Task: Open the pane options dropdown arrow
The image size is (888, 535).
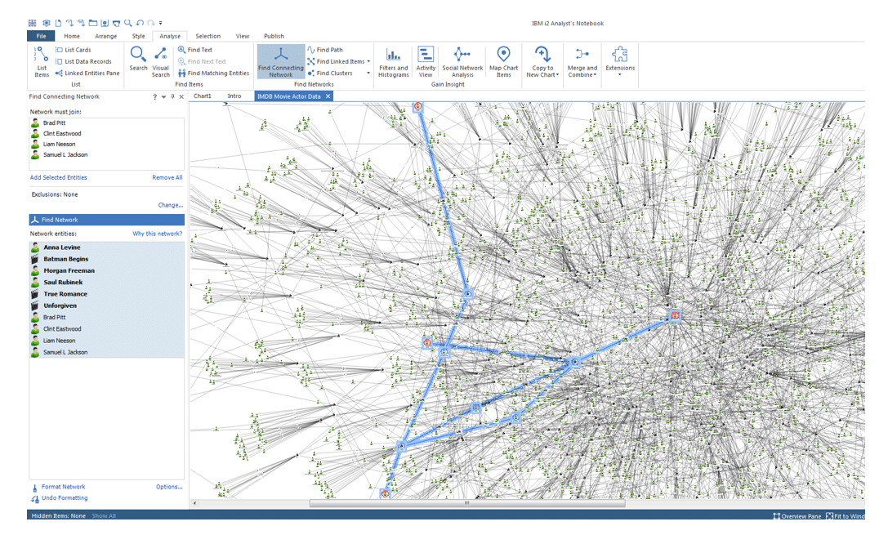Action: [x=163, y=97]
